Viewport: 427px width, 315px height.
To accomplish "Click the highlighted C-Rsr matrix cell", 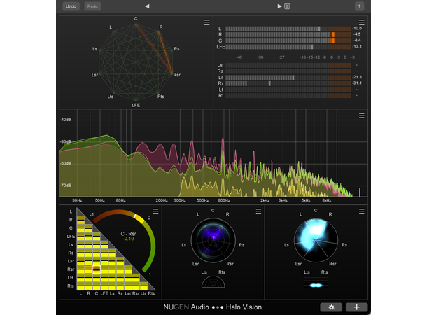I will click(97, 269).
